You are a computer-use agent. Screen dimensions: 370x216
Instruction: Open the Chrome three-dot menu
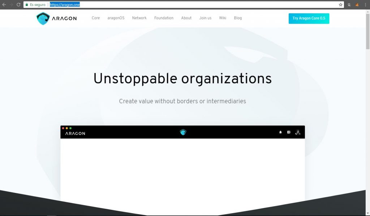(365, 5)
